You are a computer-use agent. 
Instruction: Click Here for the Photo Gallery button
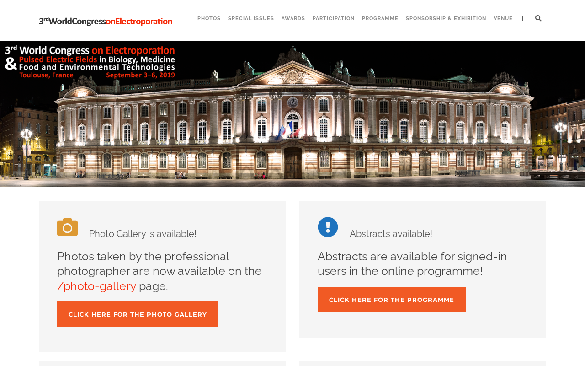[x=138, y=314]
